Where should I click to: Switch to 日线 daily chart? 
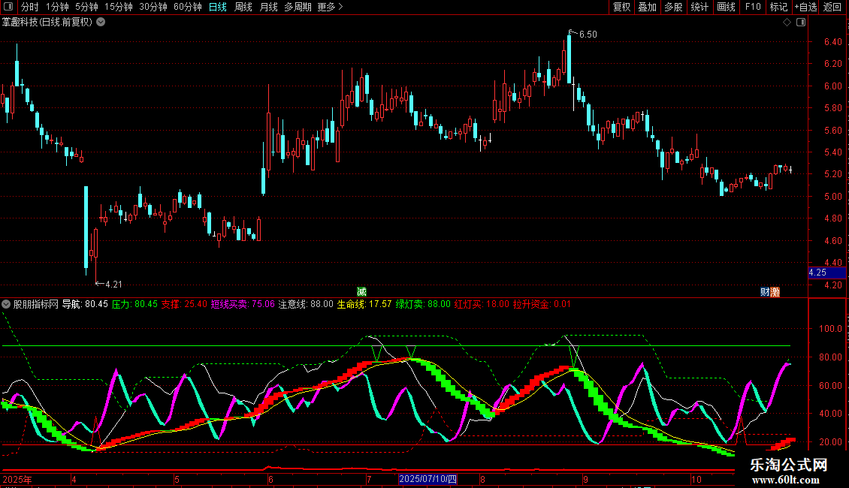(x=218, y=7)
